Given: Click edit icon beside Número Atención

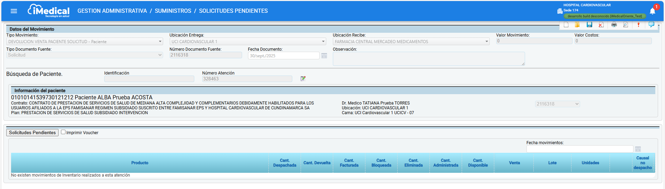Looking at the screenshot, I should (303, 79).
